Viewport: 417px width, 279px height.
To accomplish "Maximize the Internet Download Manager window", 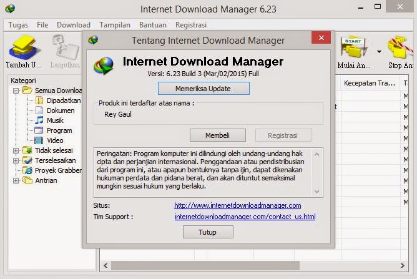I will (x=378, y=7).
